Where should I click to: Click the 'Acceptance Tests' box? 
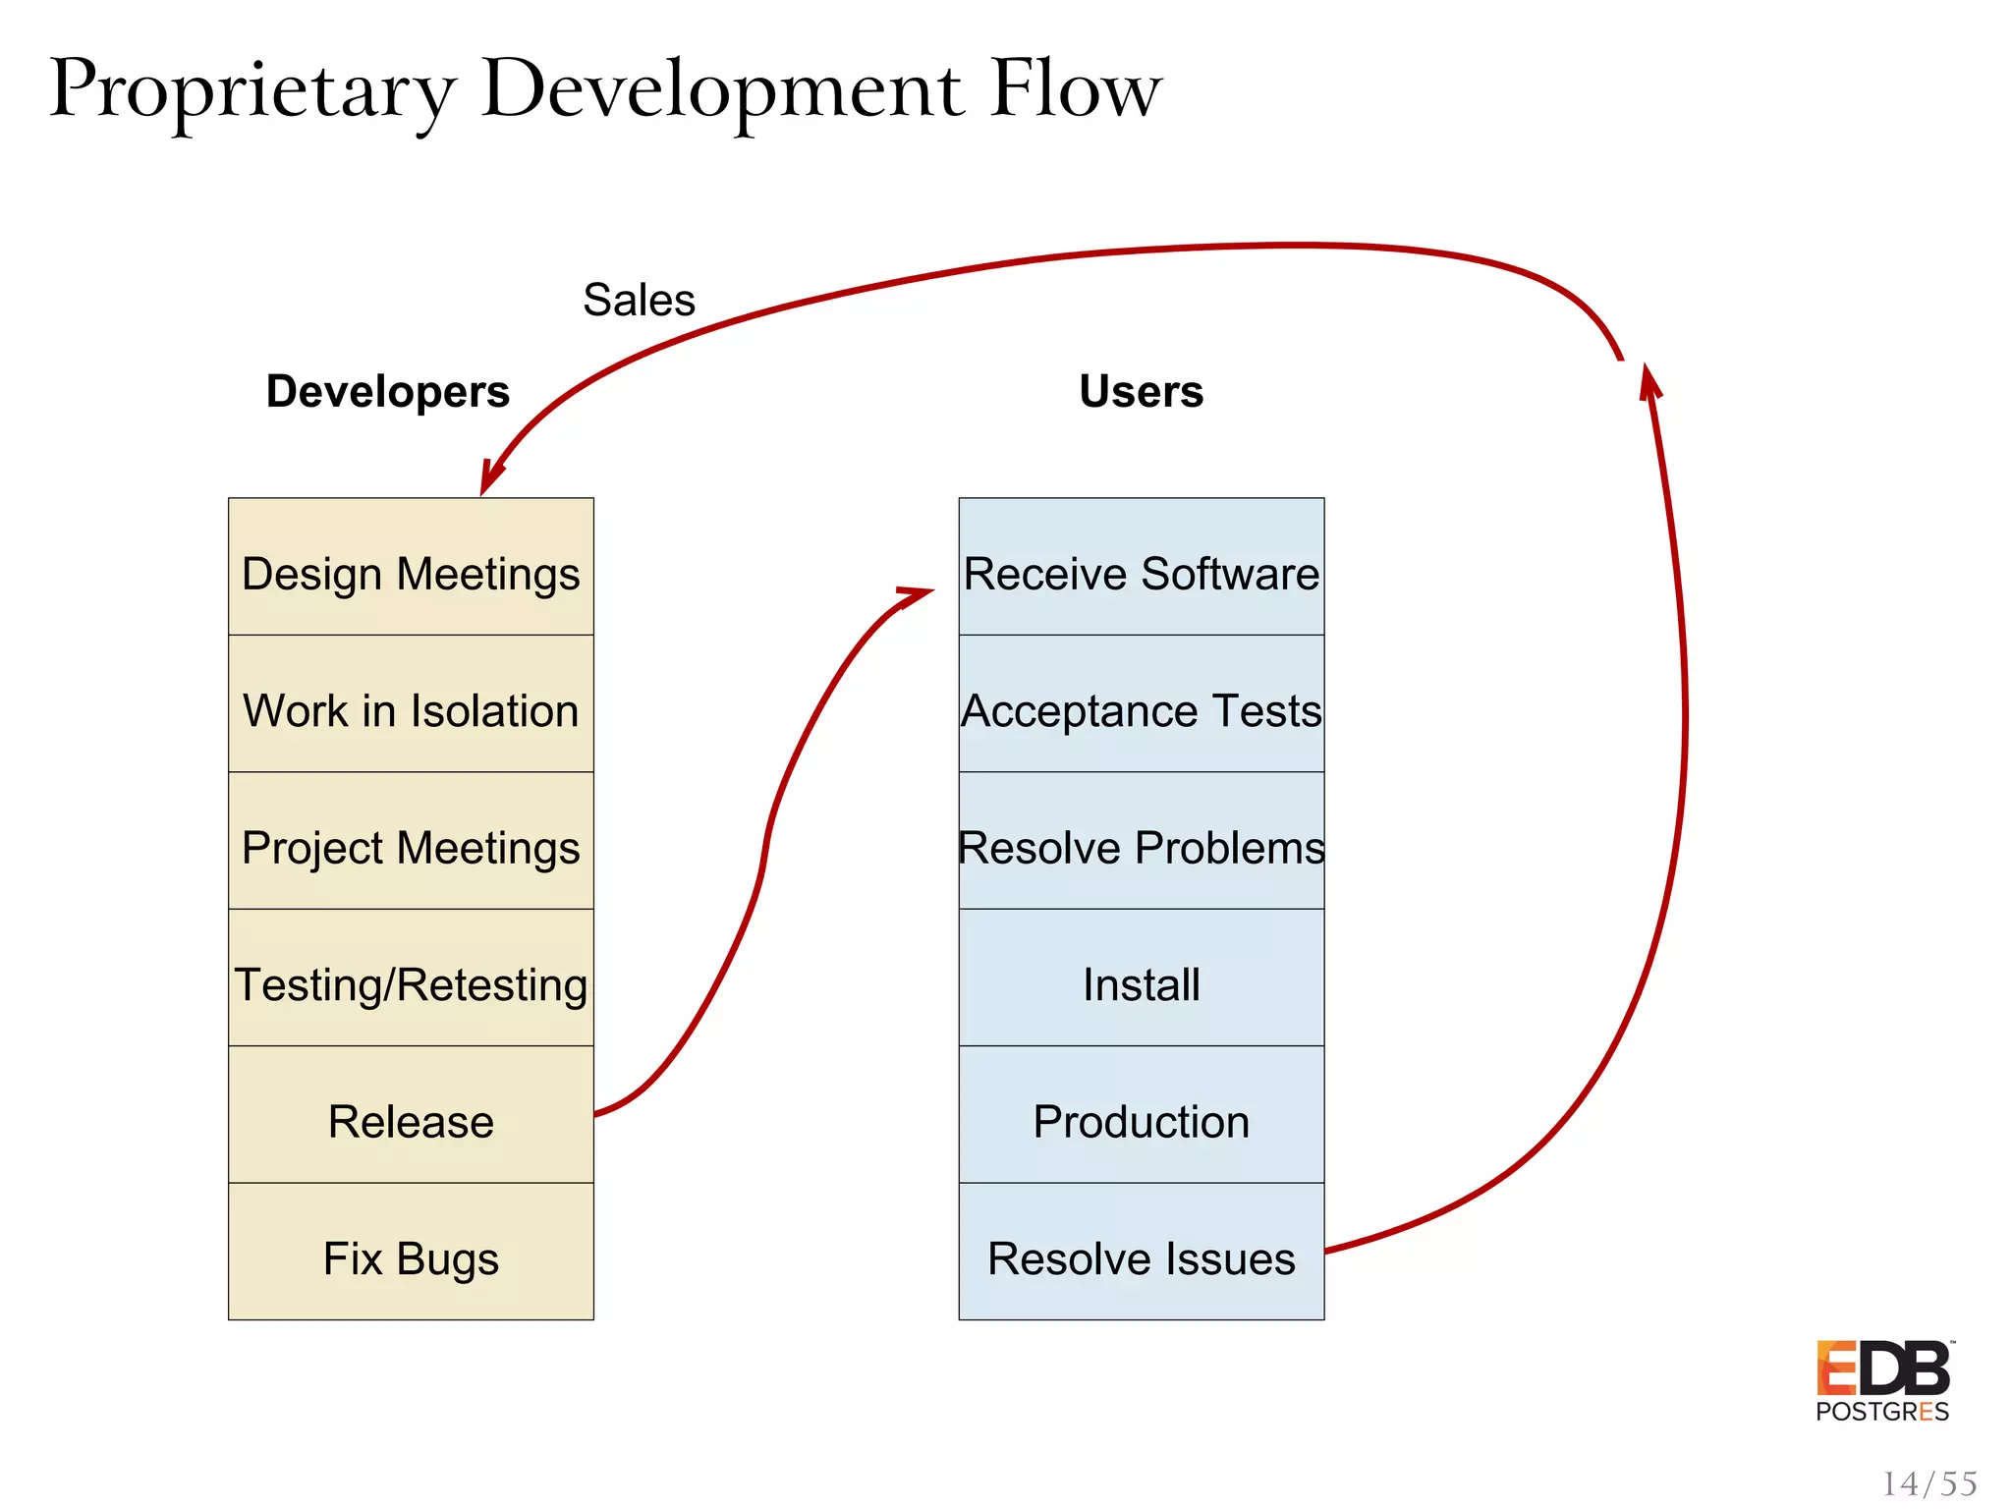click(1142, 703)
